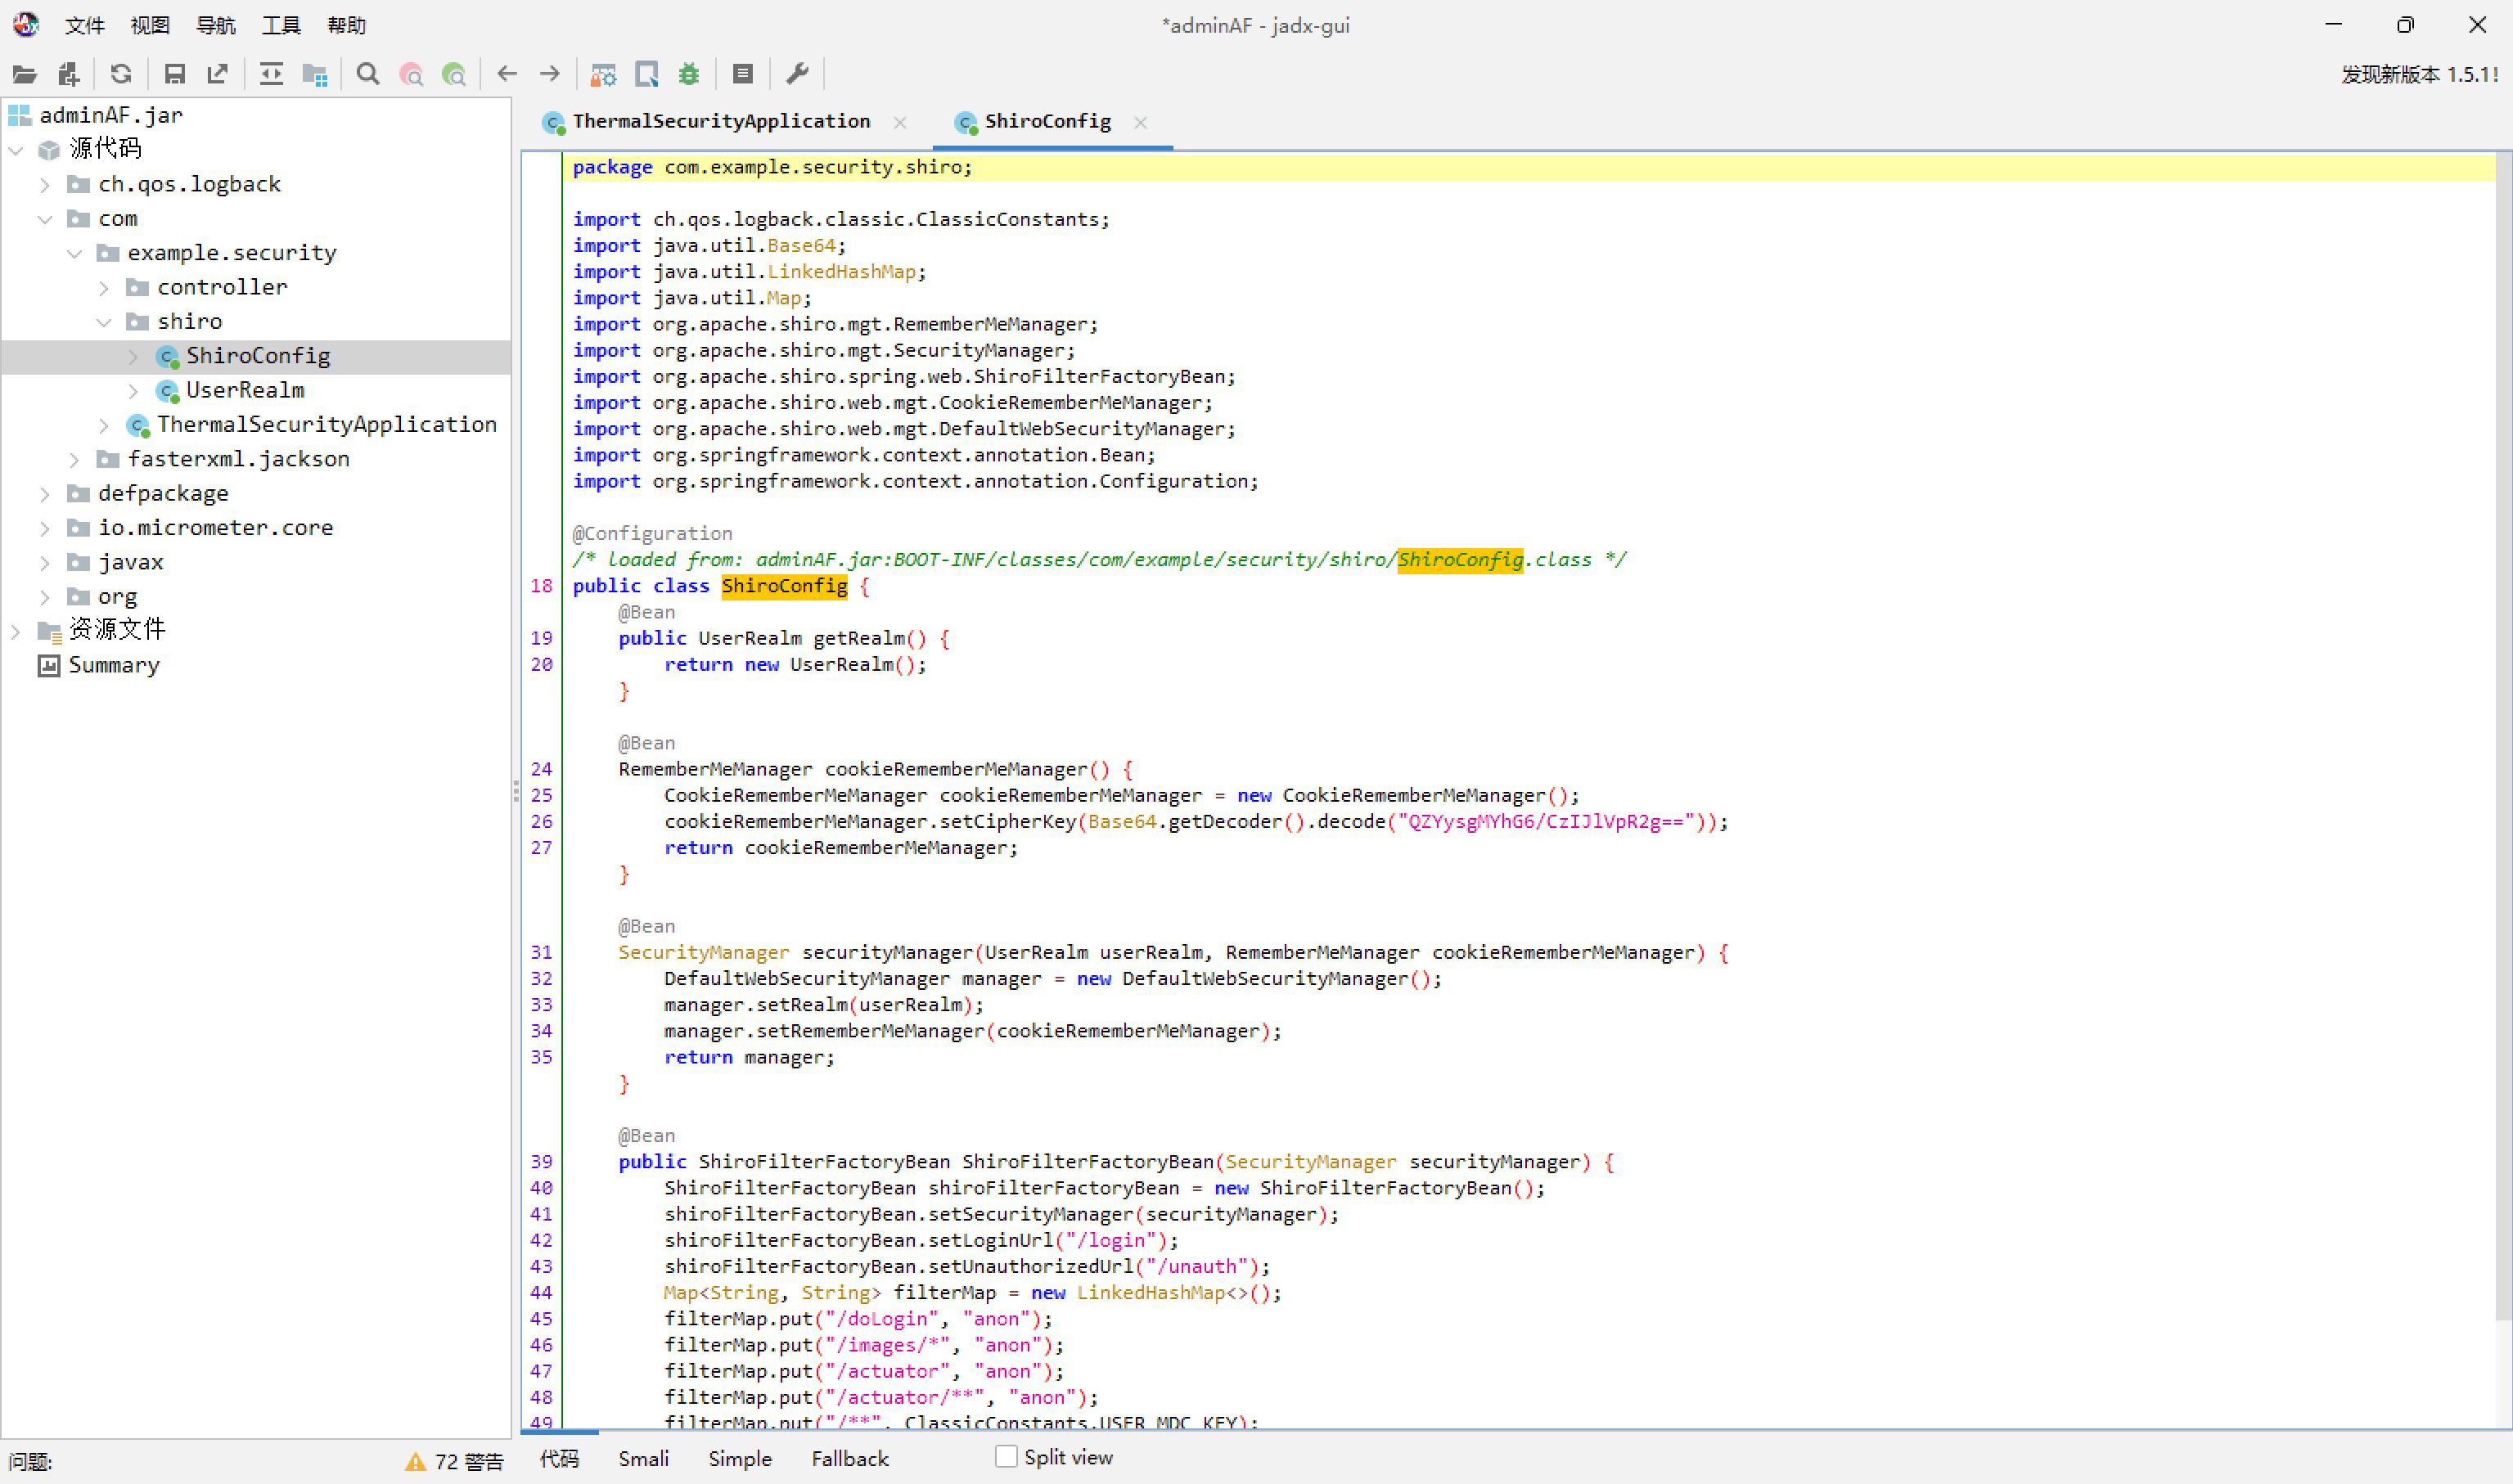Image resolution: width=2513 pixels, height=1484 pixels.
Task: Open the log viewer icon
Action: tap(742, 74)
